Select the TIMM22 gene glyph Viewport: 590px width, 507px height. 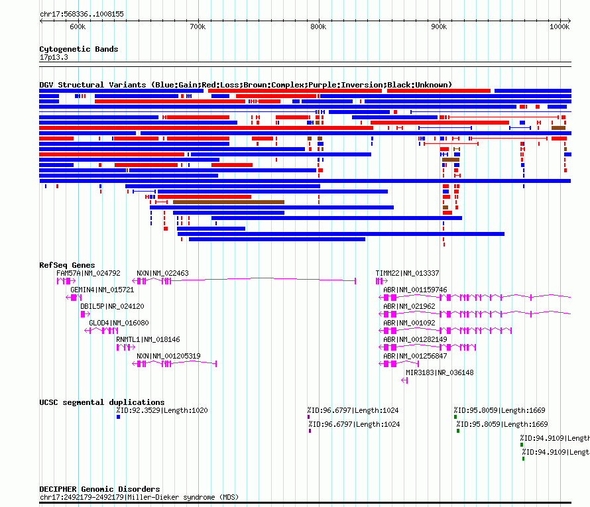pos(382,281)
